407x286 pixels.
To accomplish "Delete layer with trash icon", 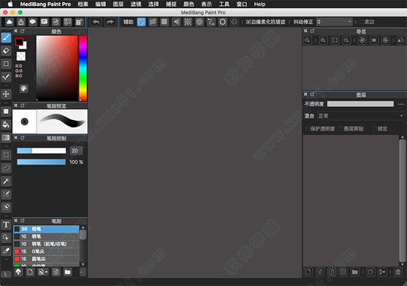I will tap(398, 272).
